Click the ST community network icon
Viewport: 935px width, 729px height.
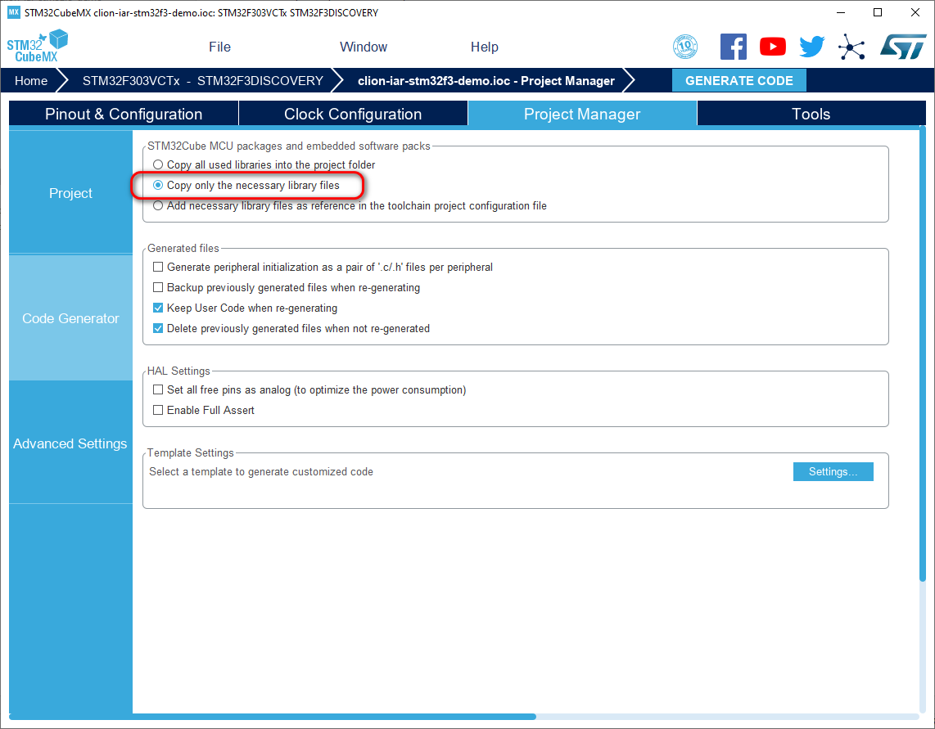click(x=851, y=47)
